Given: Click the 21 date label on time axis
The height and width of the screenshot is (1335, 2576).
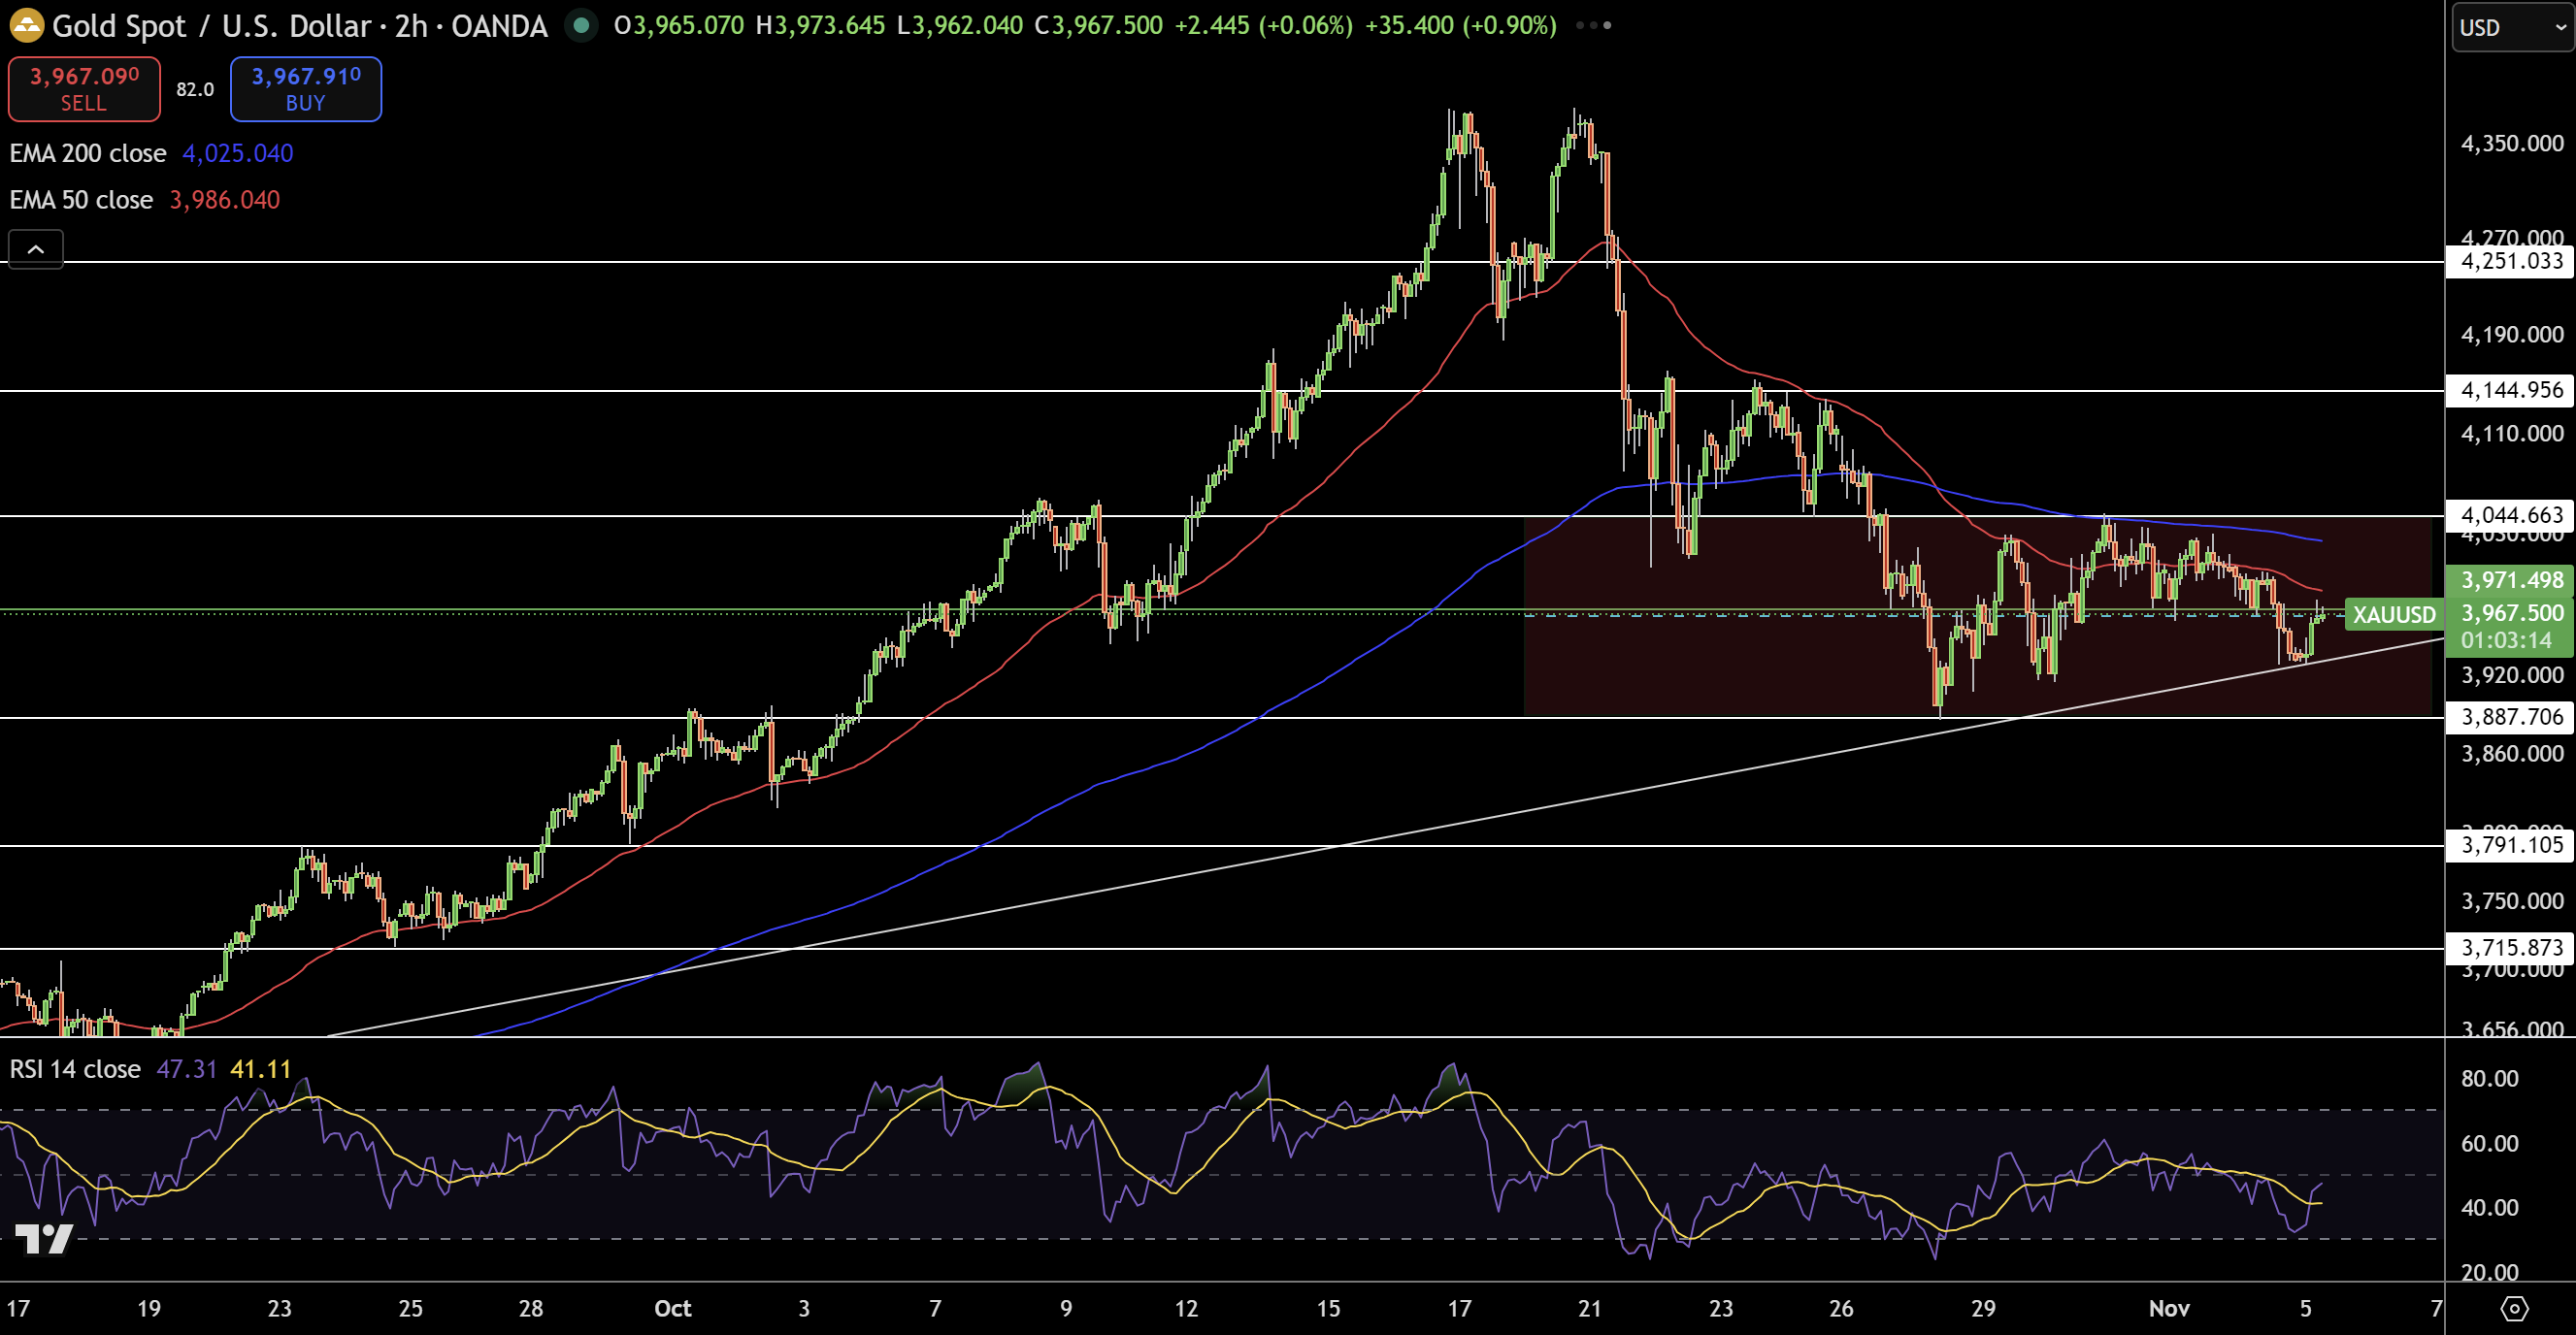Looking at the screenshot, I should coord(1589,1308).
